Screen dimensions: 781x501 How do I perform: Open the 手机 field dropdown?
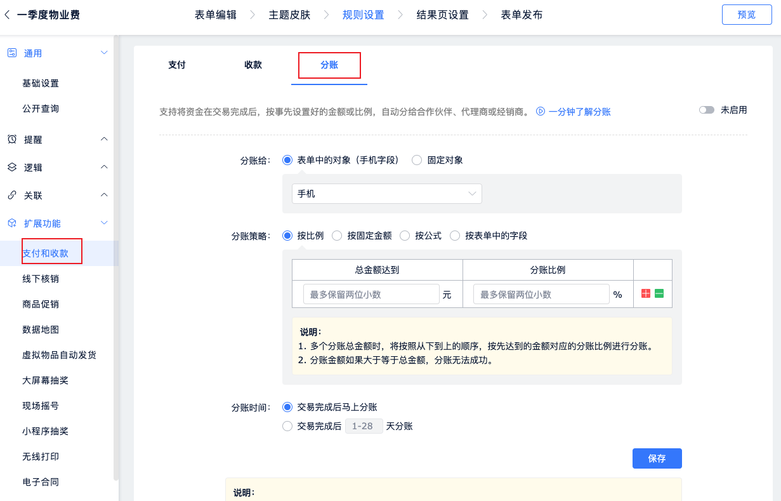coord(386,194)
